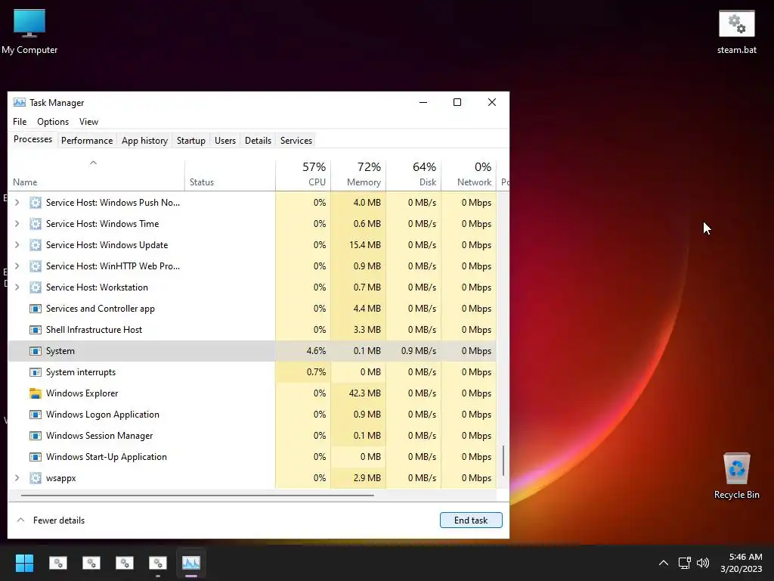The width and height of the screenshot is (774, 581).
Task: Switch to the App history tab
Action: pyautogui.click(x=144, y=141)
